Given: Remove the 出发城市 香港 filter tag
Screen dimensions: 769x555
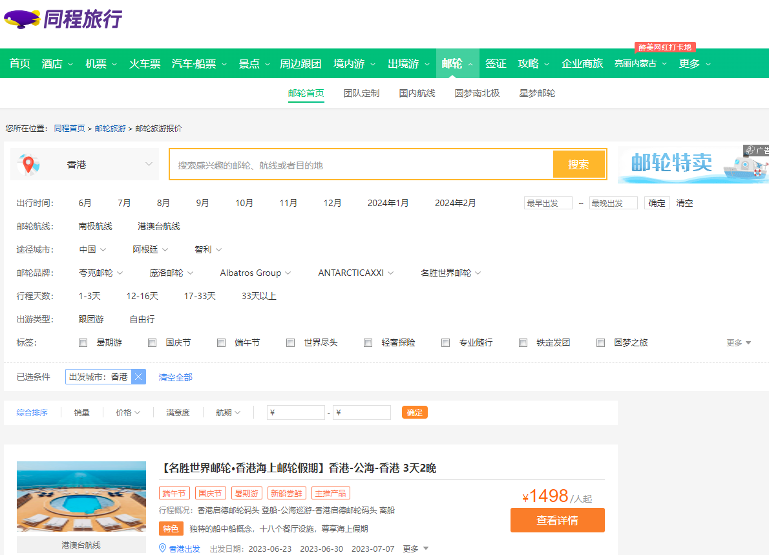Looking at the screenshot, I should [138, 377].
